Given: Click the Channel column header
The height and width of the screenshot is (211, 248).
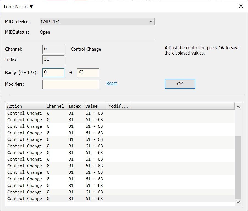Looking at the screenshot, I should [x=56, y=106].
